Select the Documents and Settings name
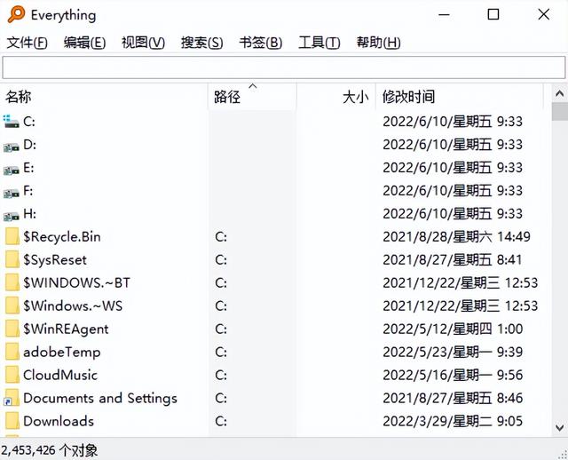 point(100,398)
